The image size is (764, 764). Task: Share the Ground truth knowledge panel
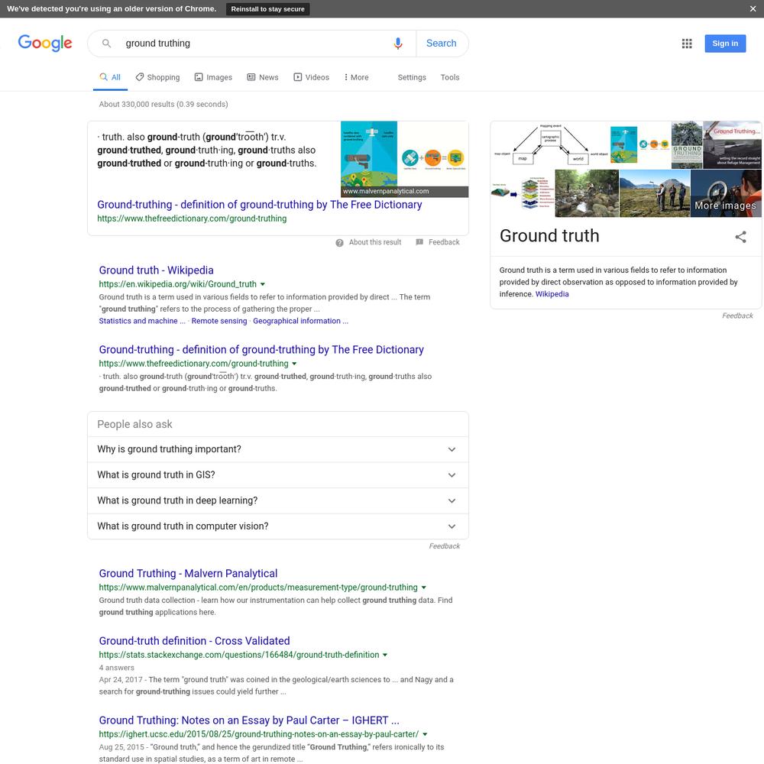pyautogui.click(x=740, y=237)
